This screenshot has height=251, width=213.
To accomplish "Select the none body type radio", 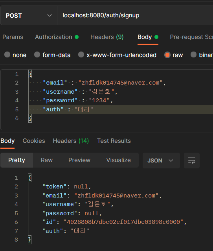I will tap(7, 55).
